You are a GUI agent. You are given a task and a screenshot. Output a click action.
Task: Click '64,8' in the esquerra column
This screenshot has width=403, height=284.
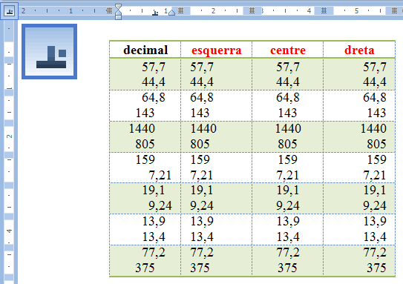202,98
